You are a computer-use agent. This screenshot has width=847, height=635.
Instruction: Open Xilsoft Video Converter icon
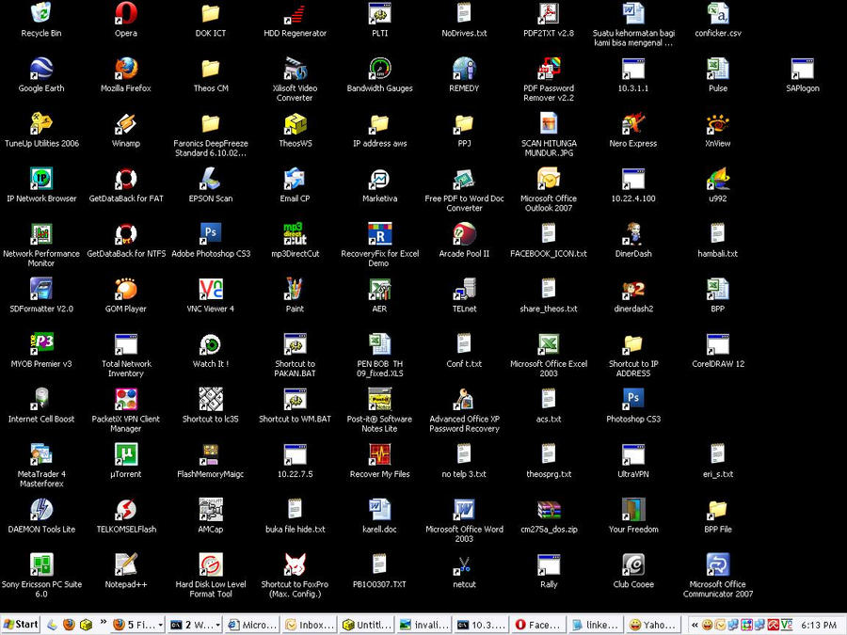pyautogui.click(x=295, y=69)
